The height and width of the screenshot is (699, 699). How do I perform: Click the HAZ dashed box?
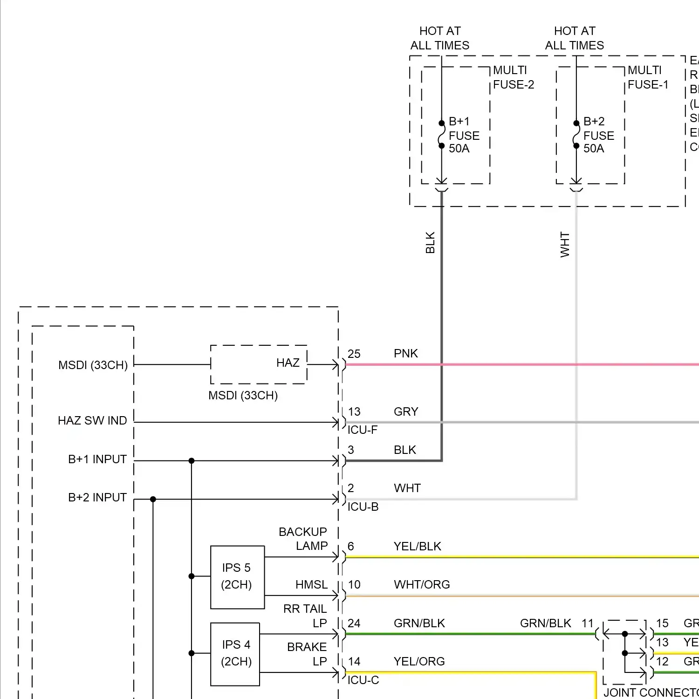[x=259, y=364]
